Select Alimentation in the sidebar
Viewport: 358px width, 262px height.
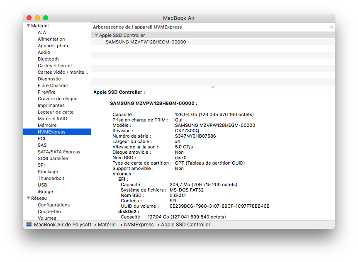click(x=51, y=39)
